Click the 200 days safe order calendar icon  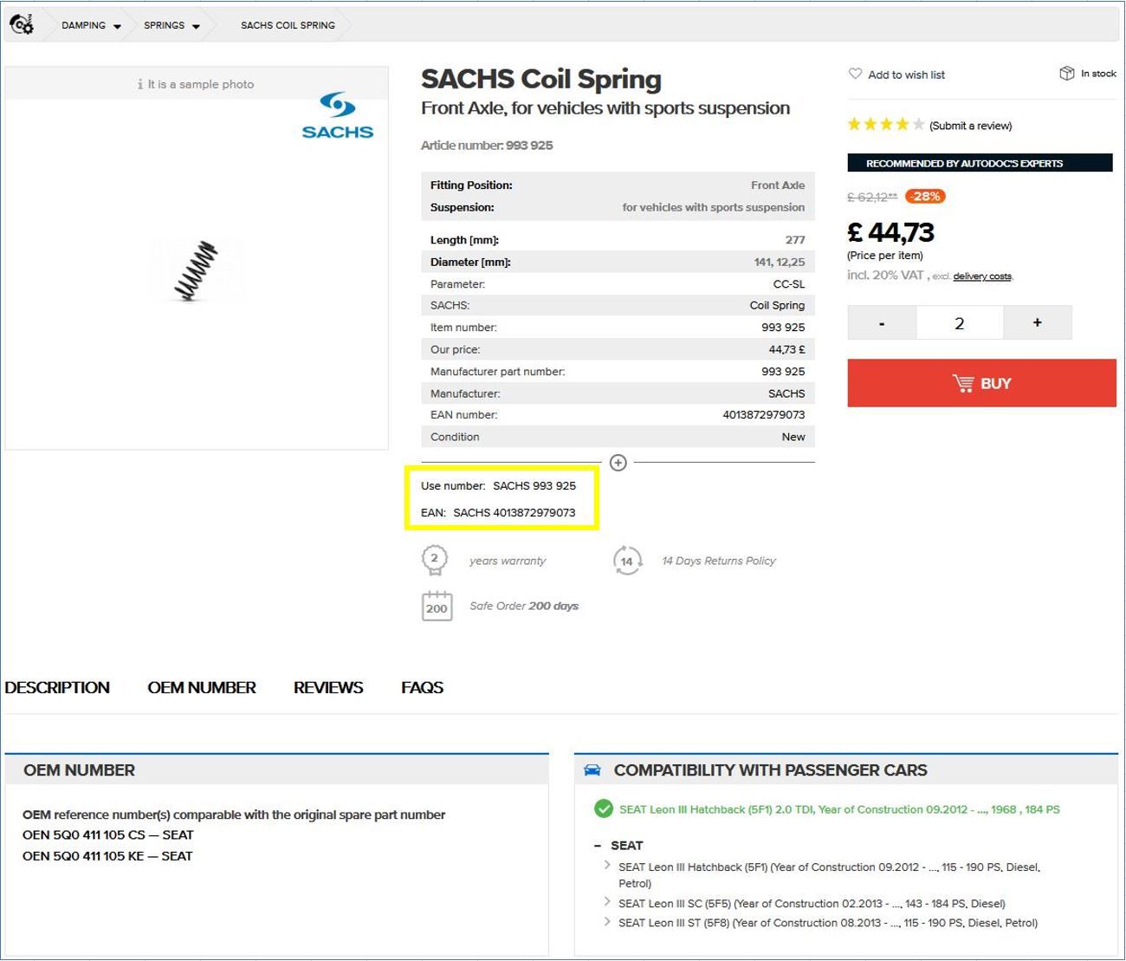click(x=437, y=606)
